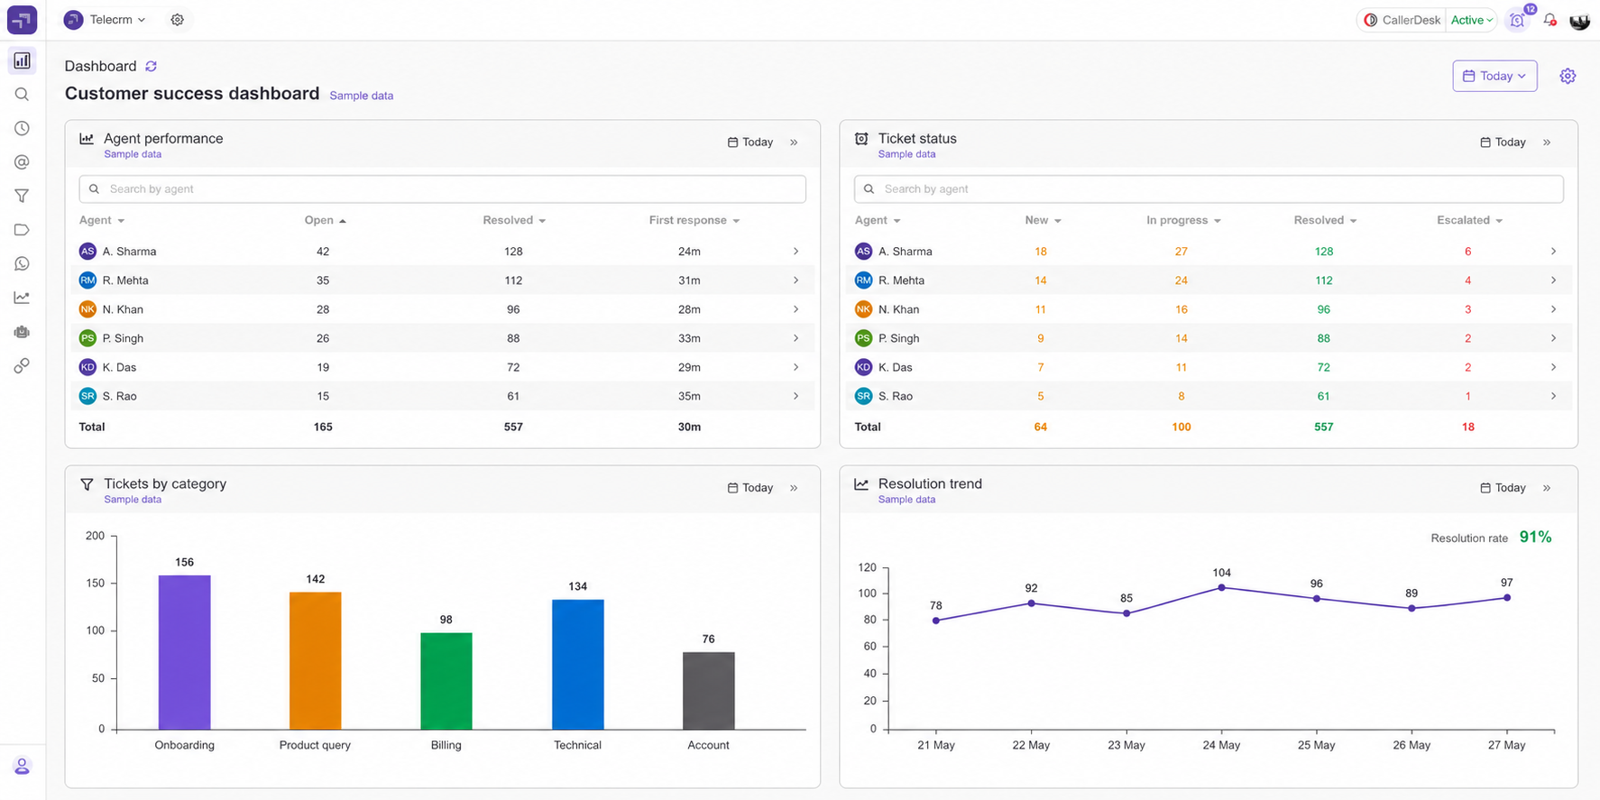Screen dimensions: 1600x800
Task: Sort Ticket status by Agent column
Action: point(878,220)
